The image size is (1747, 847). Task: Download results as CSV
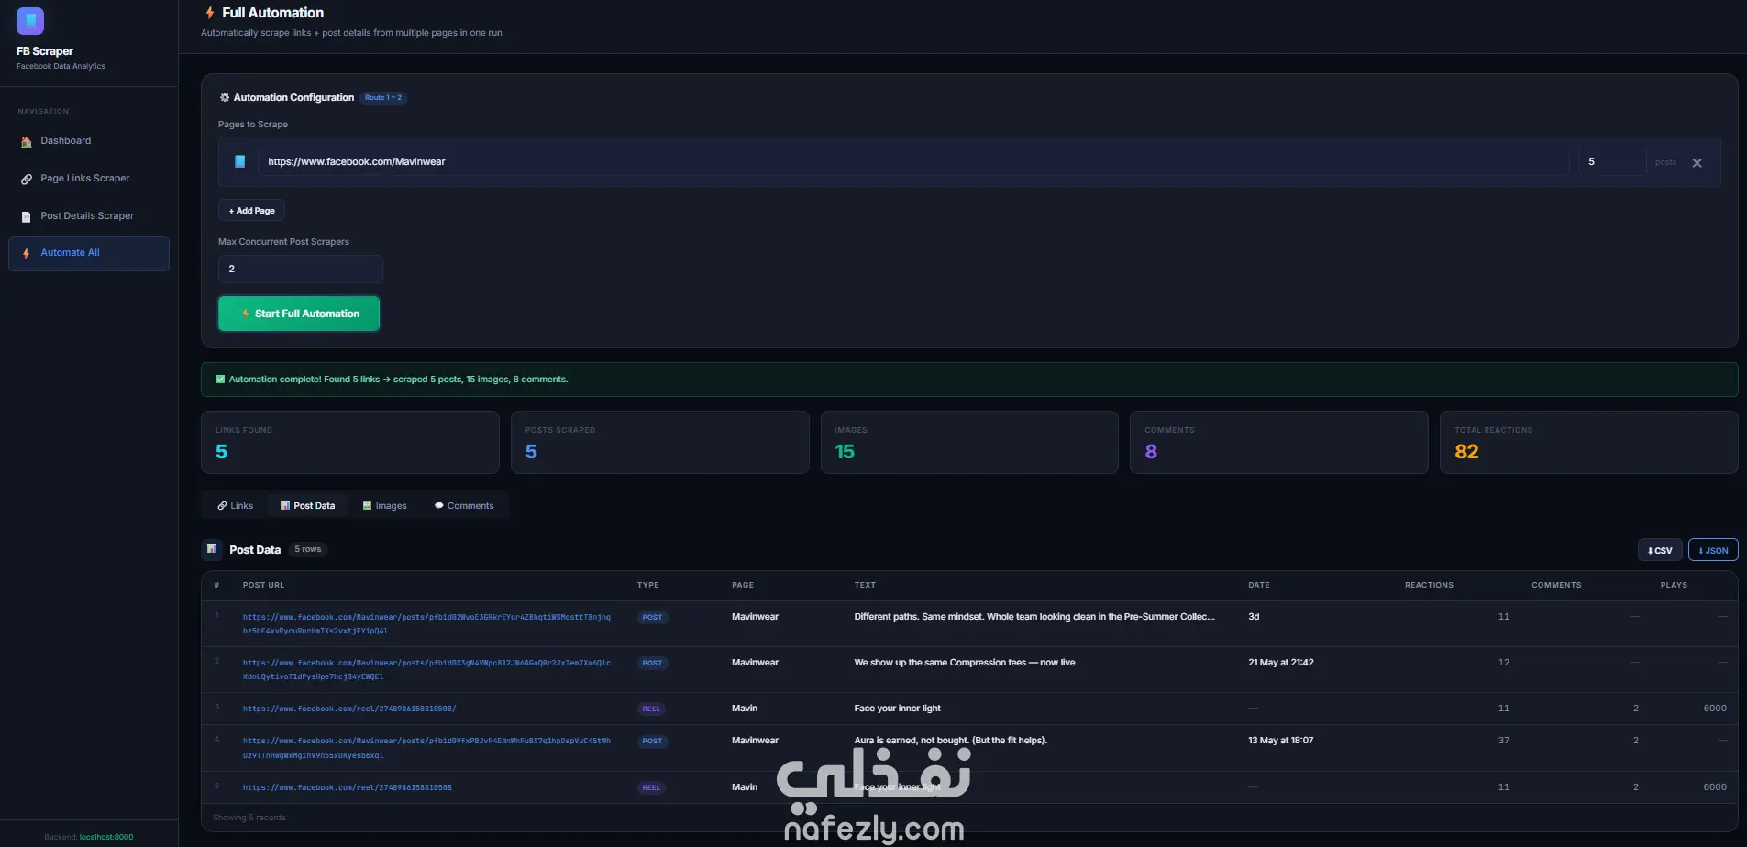[1660, 551]
